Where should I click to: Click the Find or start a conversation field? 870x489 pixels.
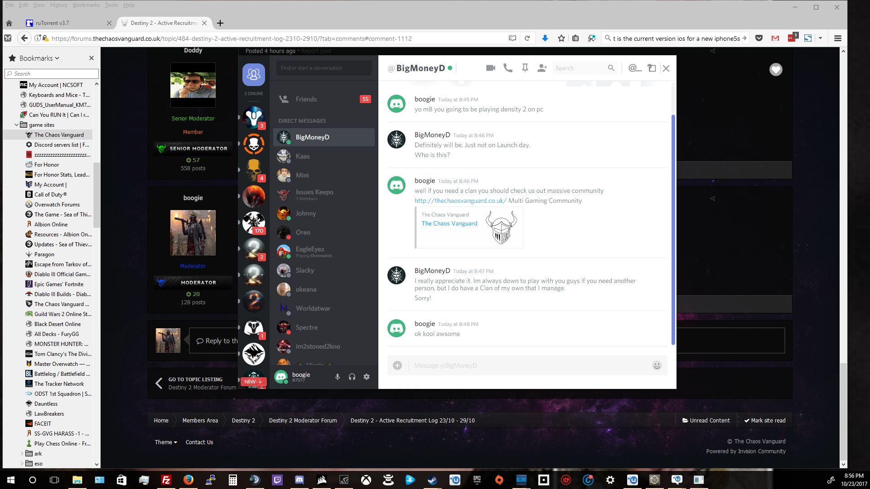324,68
